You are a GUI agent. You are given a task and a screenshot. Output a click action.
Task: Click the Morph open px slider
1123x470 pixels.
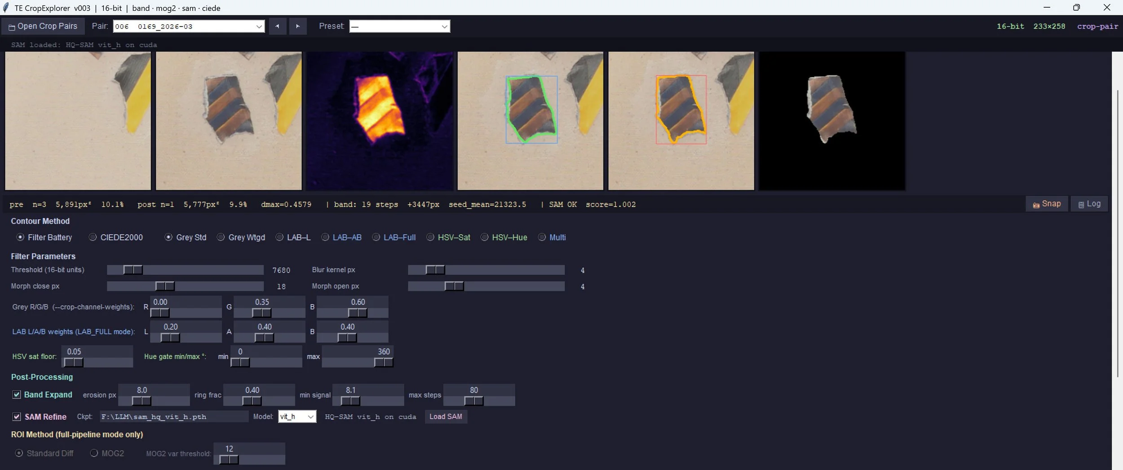pos(486,286)
